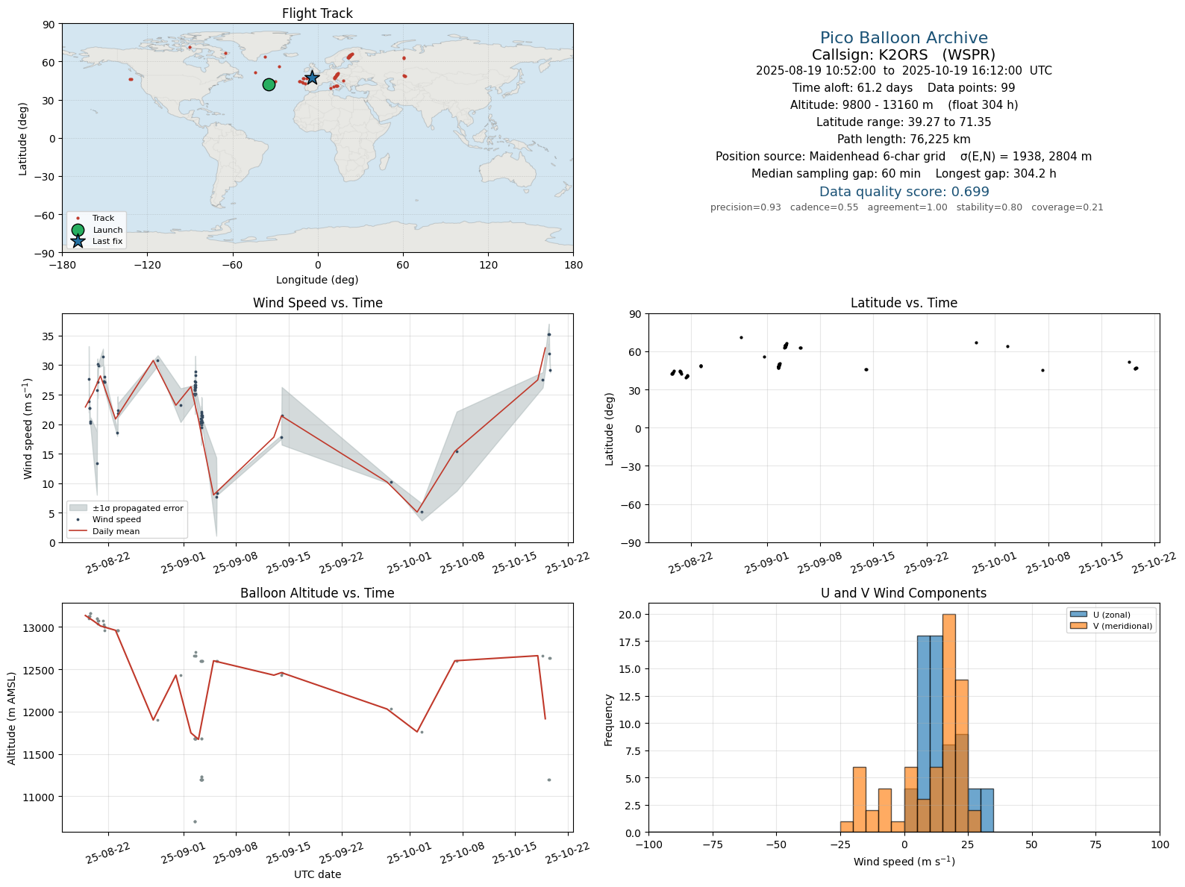This screenshot has width=1185, height=887.
Task: Click the rightmost blue U bar in the histogram
Action: [x=987, y=811]
